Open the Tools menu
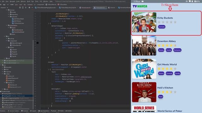Viewport: 202px width, 113px height. click(37, 1)
